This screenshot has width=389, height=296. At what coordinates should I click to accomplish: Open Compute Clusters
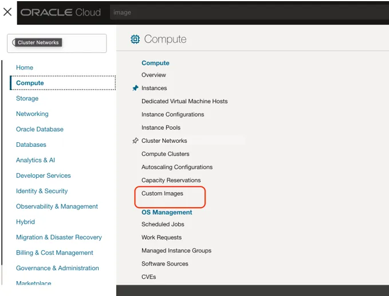point(165,154)
